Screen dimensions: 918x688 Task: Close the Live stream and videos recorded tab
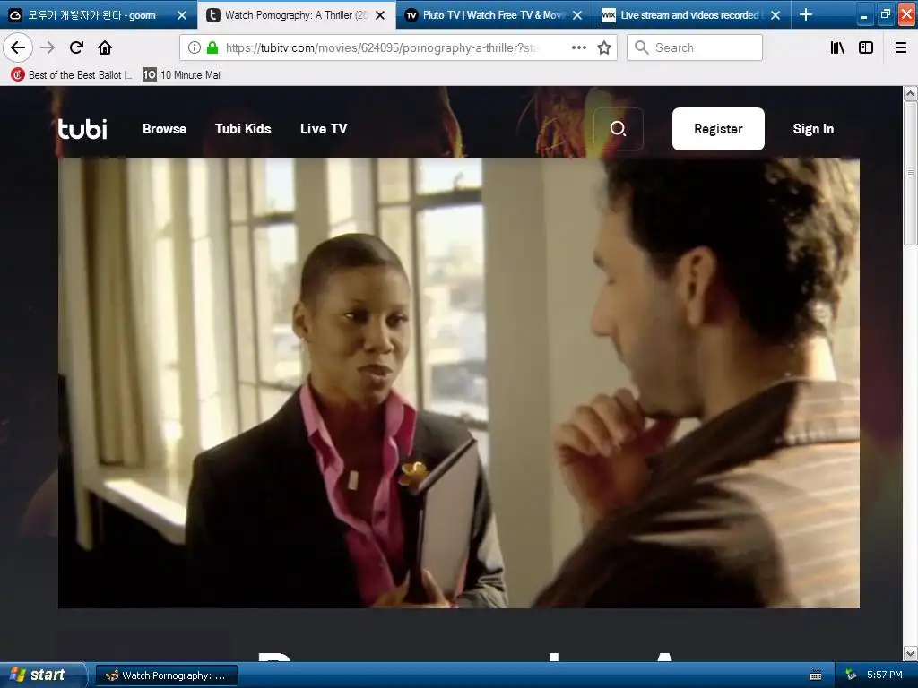775,15
